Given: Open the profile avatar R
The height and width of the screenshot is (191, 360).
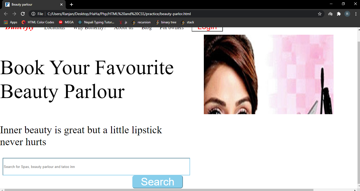Looking at the screenshot, I should 347,14.
